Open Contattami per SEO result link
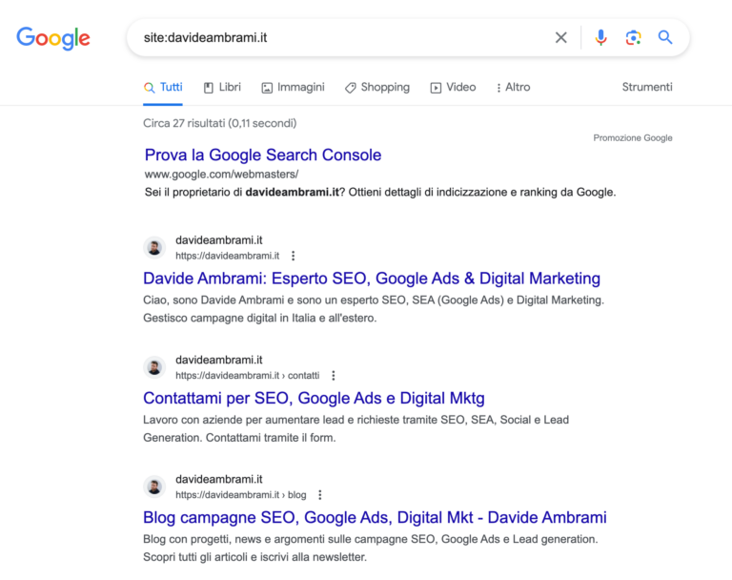 click(314, 398)
